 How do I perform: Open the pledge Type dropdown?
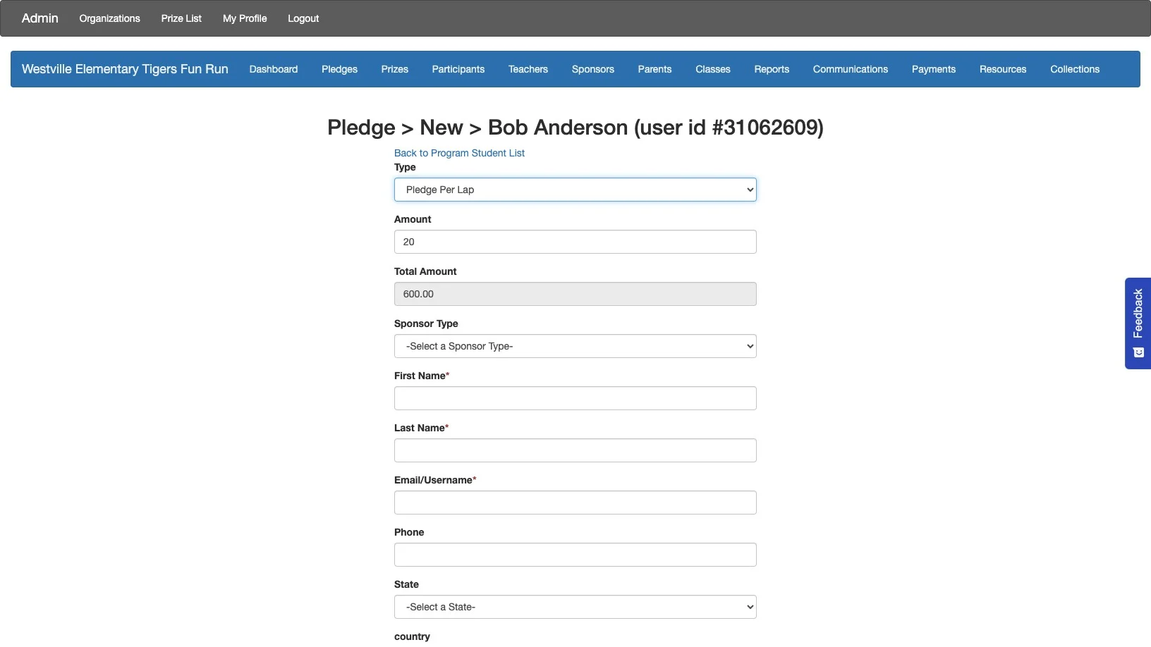tap(575, 190)
